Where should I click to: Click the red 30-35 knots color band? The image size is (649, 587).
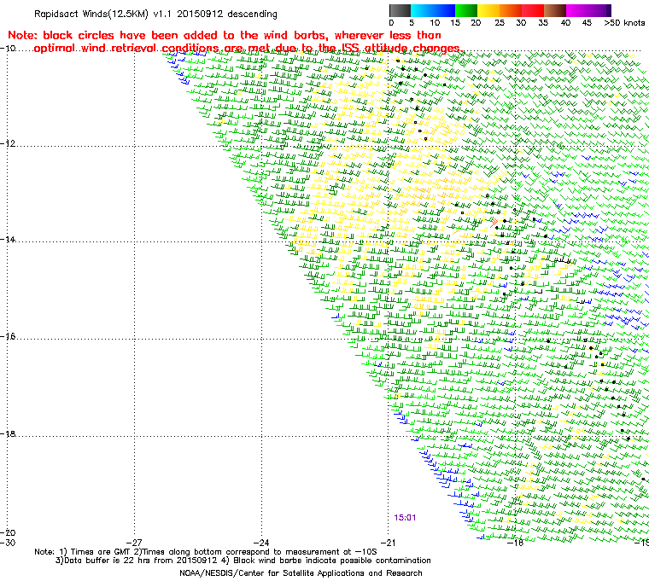[533, 10]
